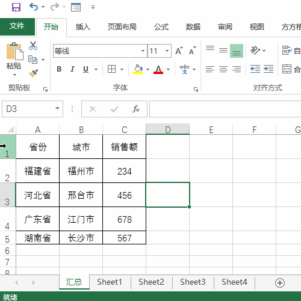Click the wrap text icon
The width and height of the screenshot is (301, 301).
[287, 51]
